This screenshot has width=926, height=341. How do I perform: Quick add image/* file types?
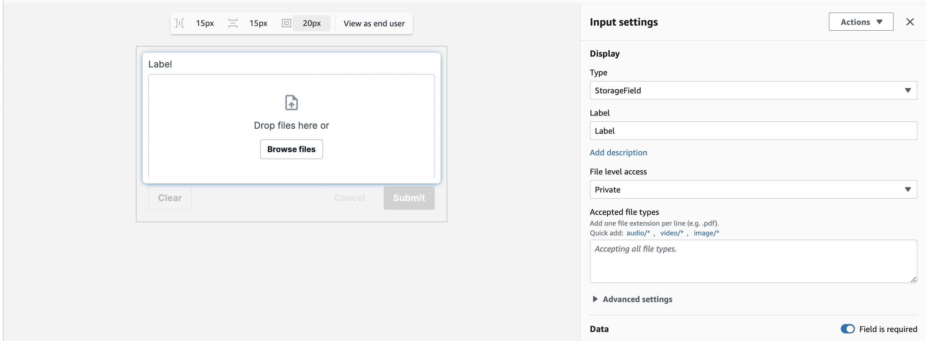click(x=707, y=233)
